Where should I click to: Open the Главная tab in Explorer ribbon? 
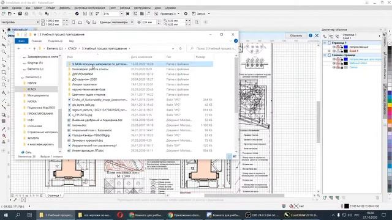coord(37,41)
